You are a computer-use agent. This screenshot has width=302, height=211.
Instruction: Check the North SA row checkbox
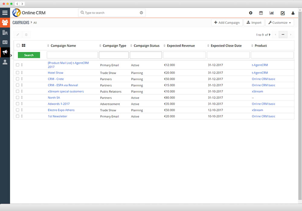tap(18, 98)
